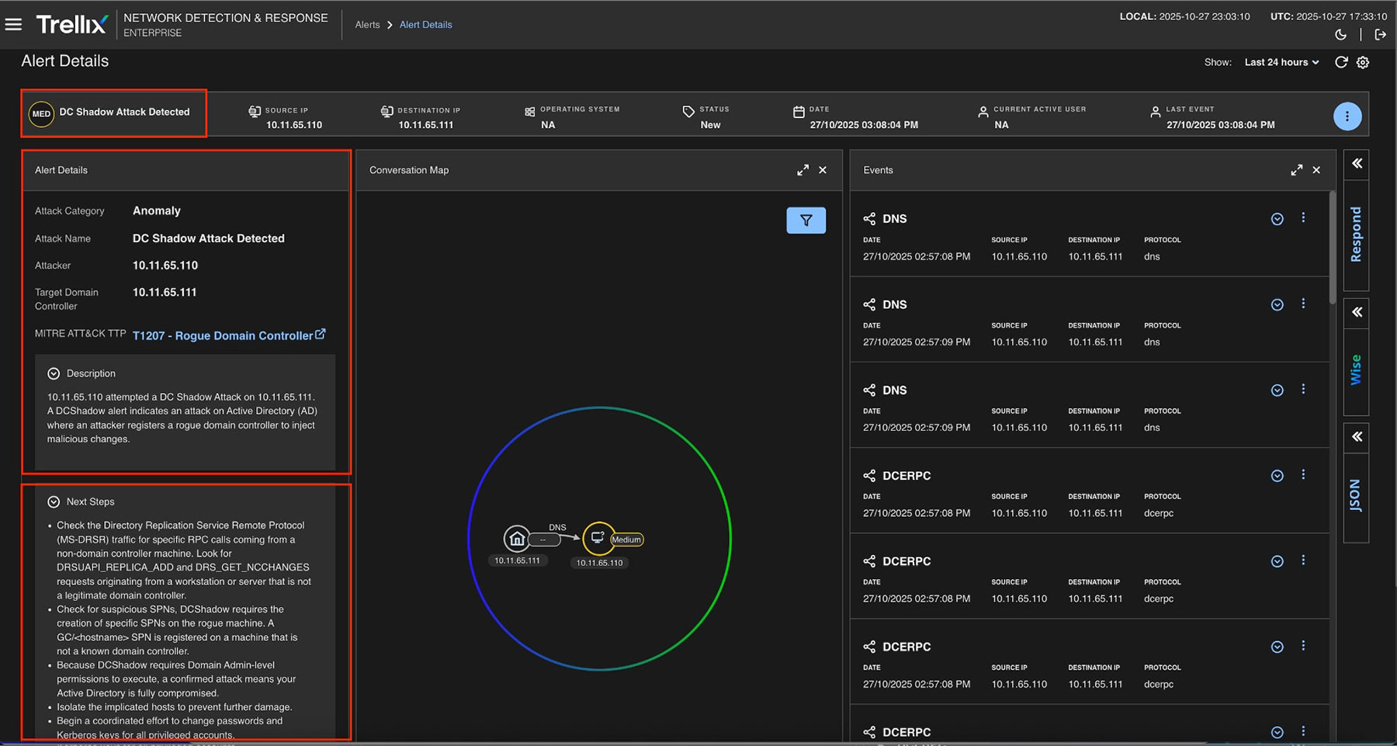This screenshot has height=746, width=1397.
Task: Open the Respond side tab
Action: 1356,234
